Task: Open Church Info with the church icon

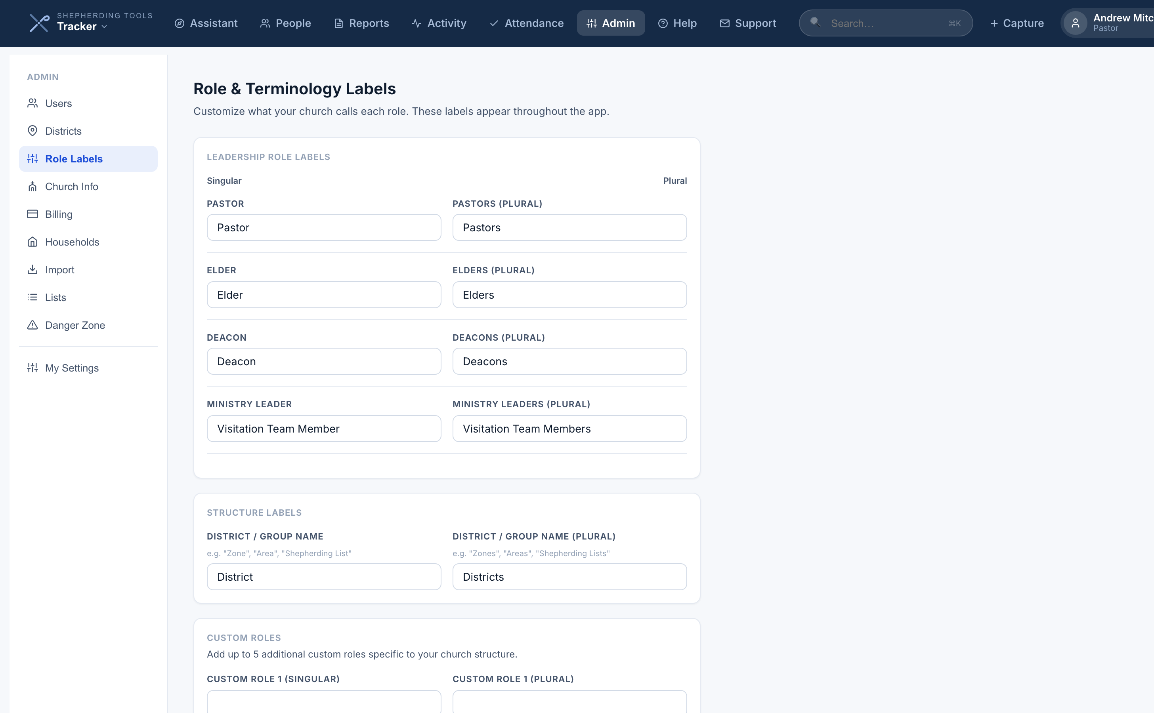Action: click(32, 186)
